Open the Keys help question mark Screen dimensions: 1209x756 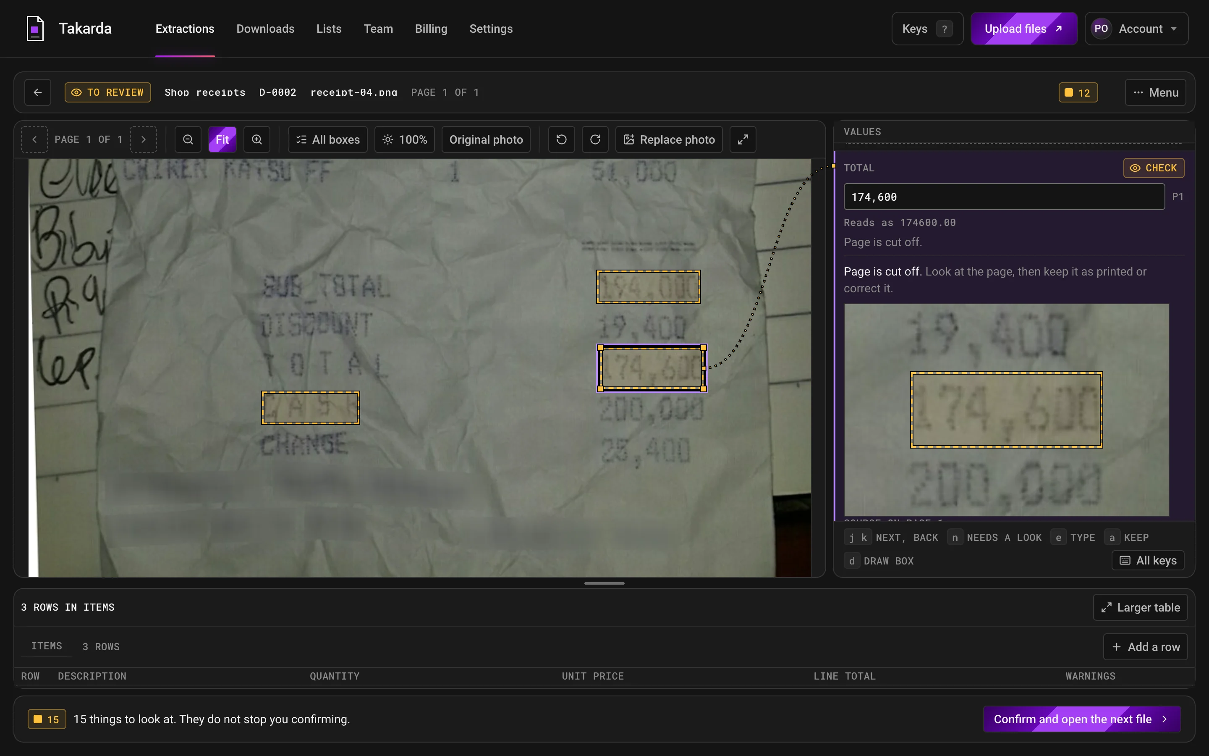[944, 29]
